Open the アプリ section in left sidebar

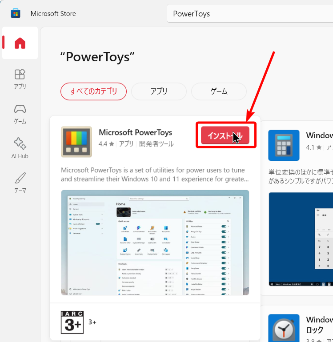coord(20,79)
